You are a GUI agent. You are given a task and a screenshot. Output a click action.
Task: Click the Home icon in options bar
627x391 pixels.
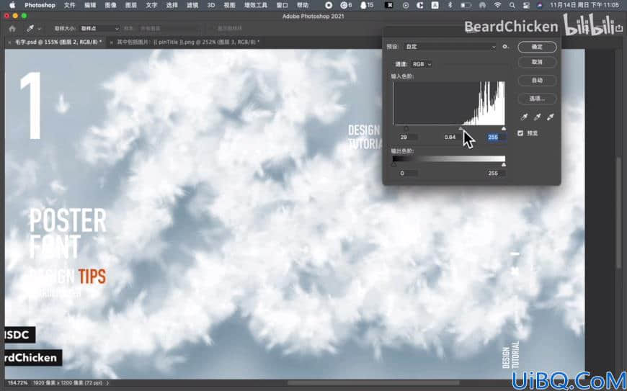(x=12, y=29)
